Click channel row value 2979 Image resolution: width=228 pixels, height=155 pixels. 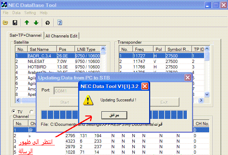tap(70, 147)
